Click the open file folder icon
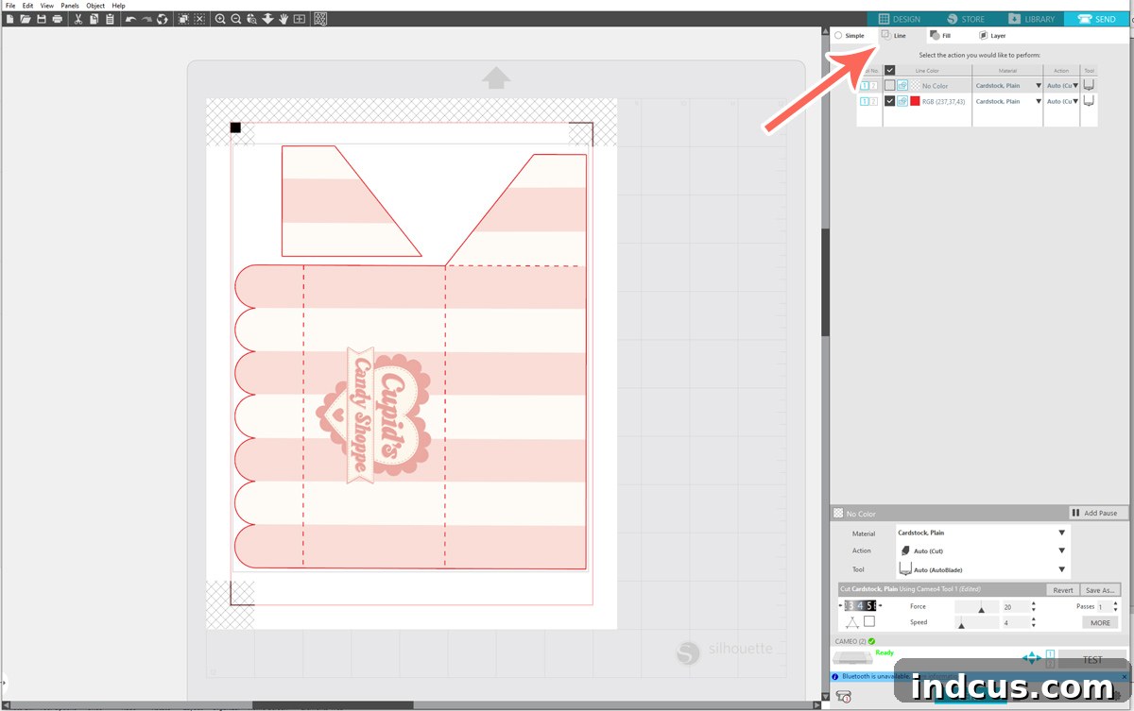Screen dimensions: 1134x711 [x=26, y=19]
